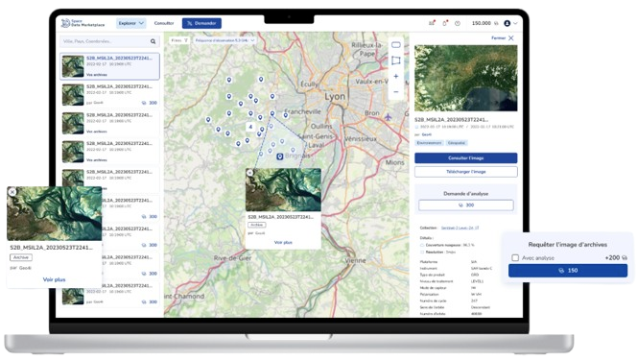Click the Mions label on the map

click(x=395, y=162)
